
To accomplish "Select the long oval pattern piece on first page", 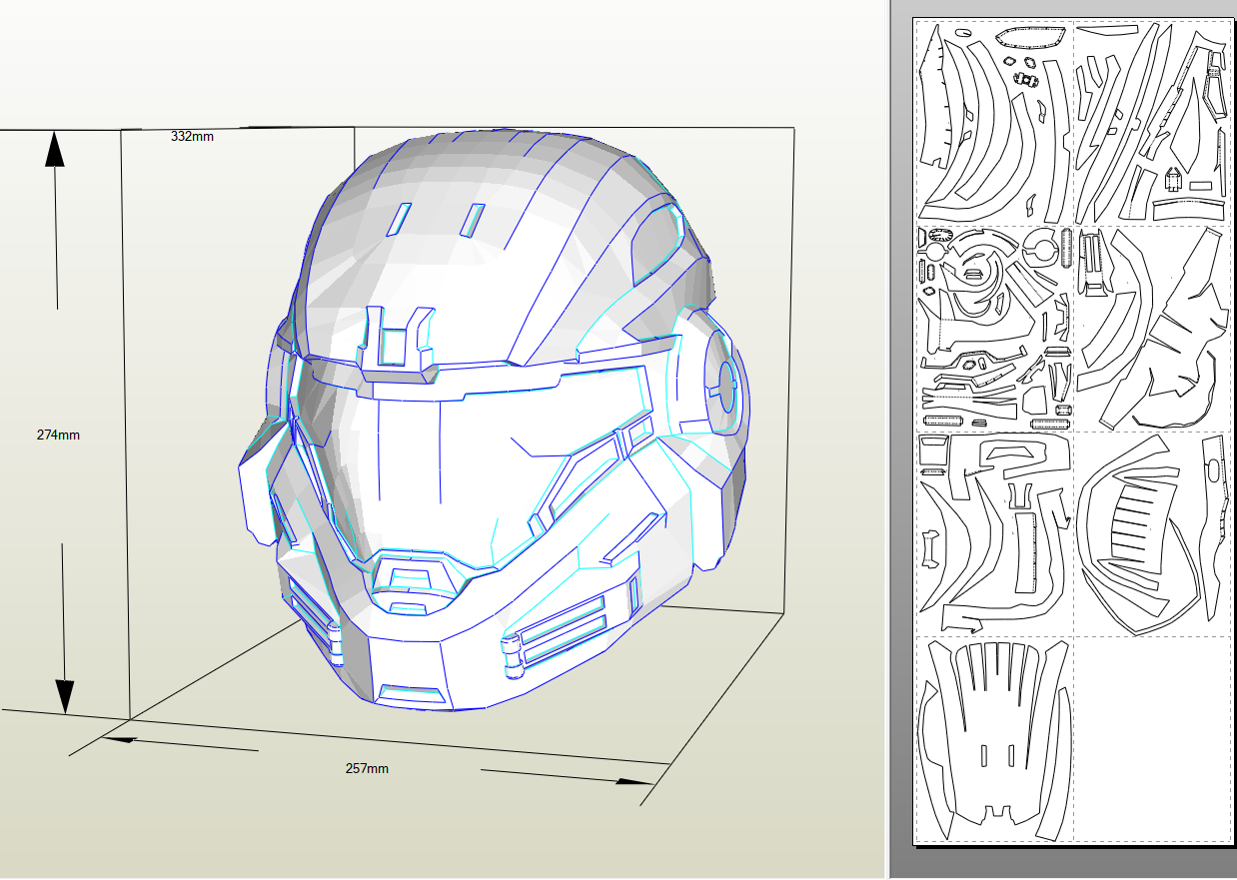I will click(1030, 39).
